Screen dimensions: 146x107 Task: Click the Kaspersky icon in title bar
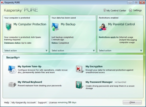point(2,3)
